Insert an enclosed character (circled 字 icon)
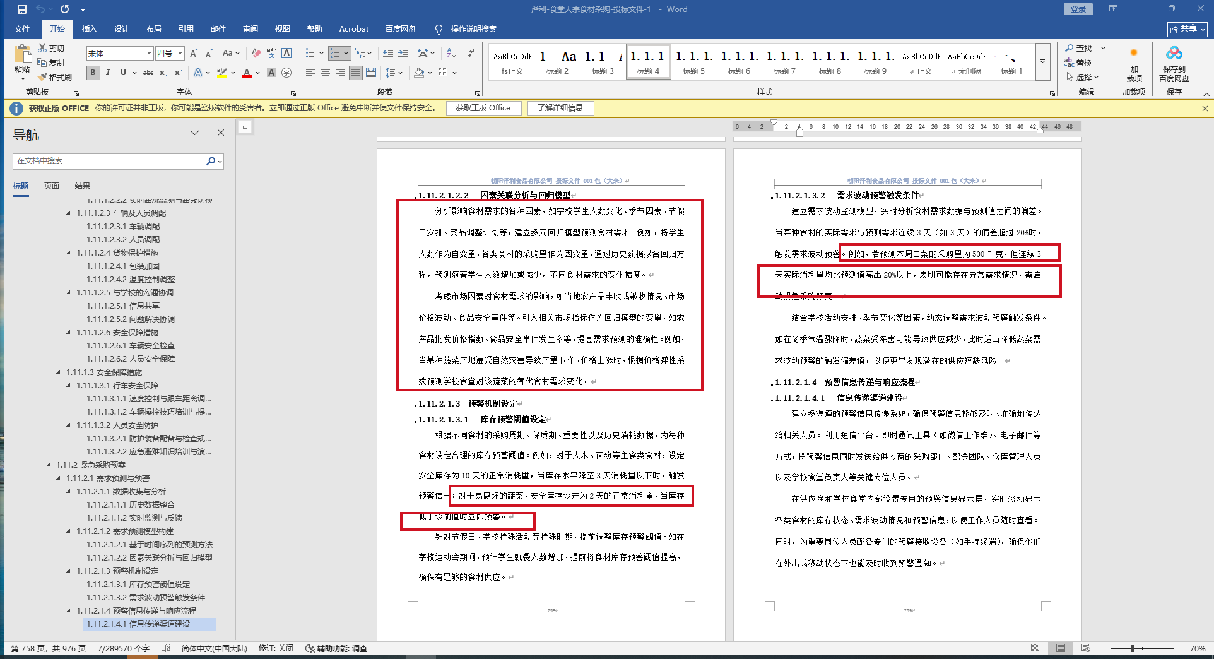This screenshot has height=659, width=1214. point(286,73)
